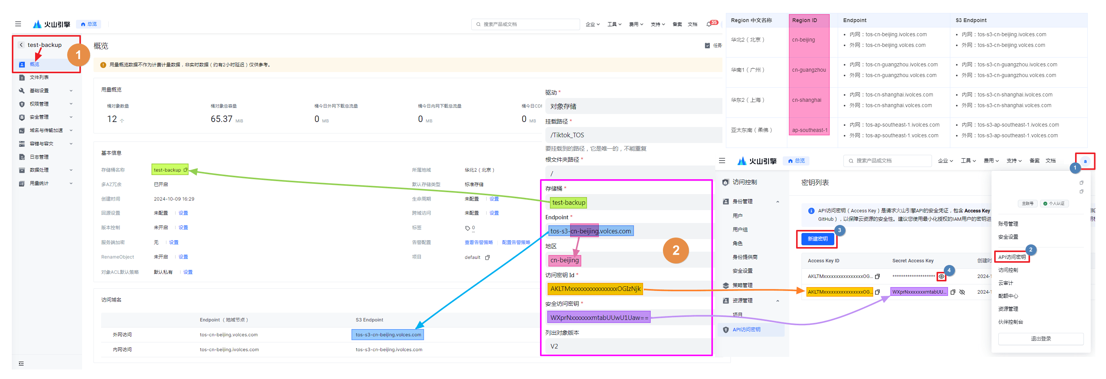This screenshot has width=1106, height=379.
Task: Click the left 搜索产品或文档 search box
Action: point(525,24)
